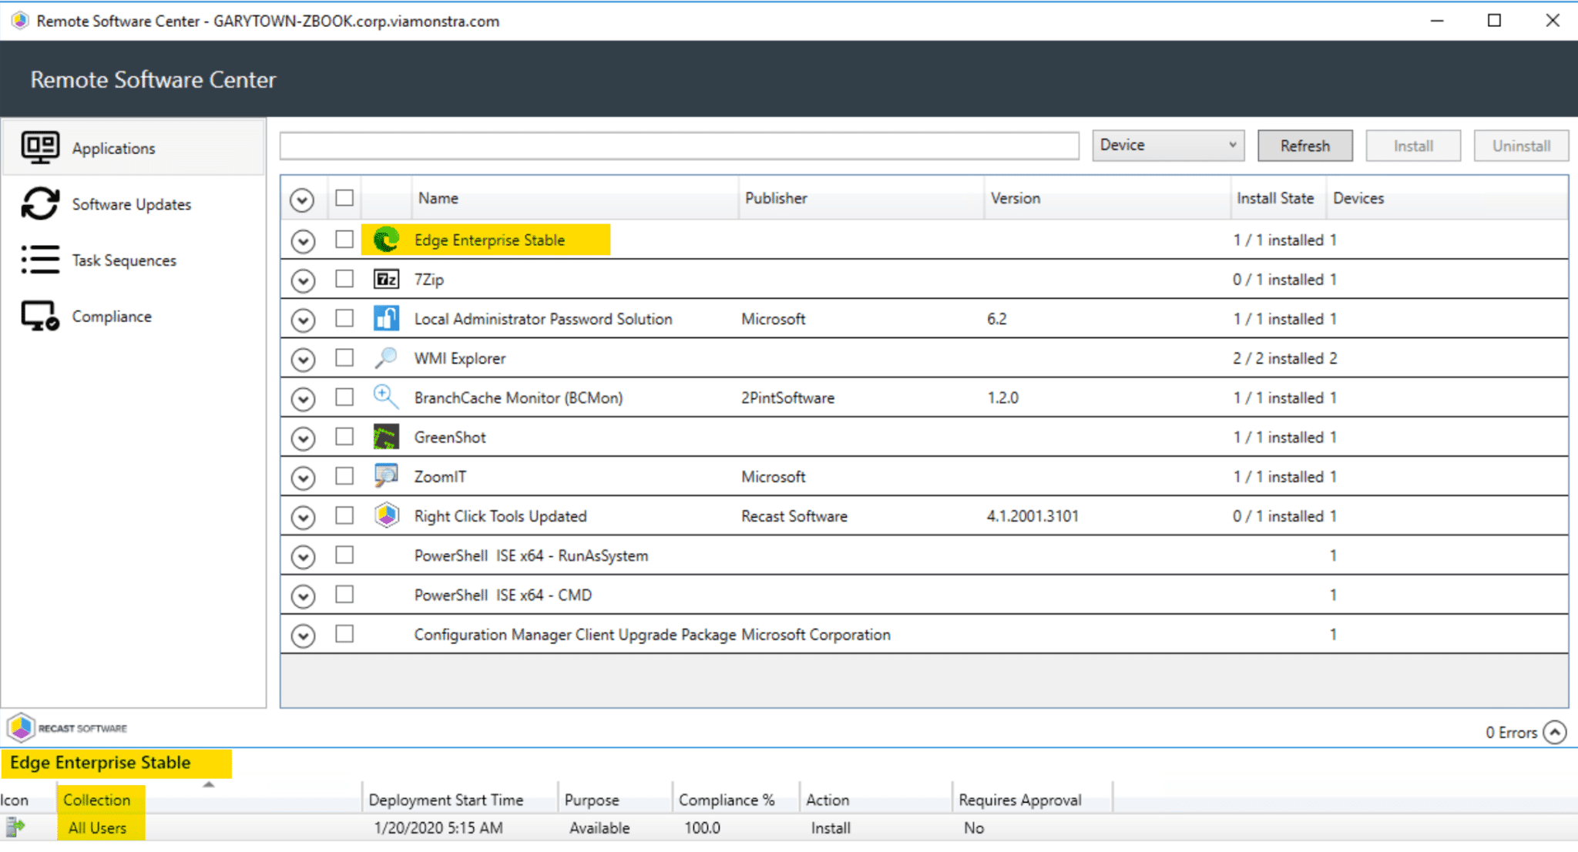Screen dimensions: 1578x852
Task: Click the 7Zip application icon
Action: (x=386, y=280)
